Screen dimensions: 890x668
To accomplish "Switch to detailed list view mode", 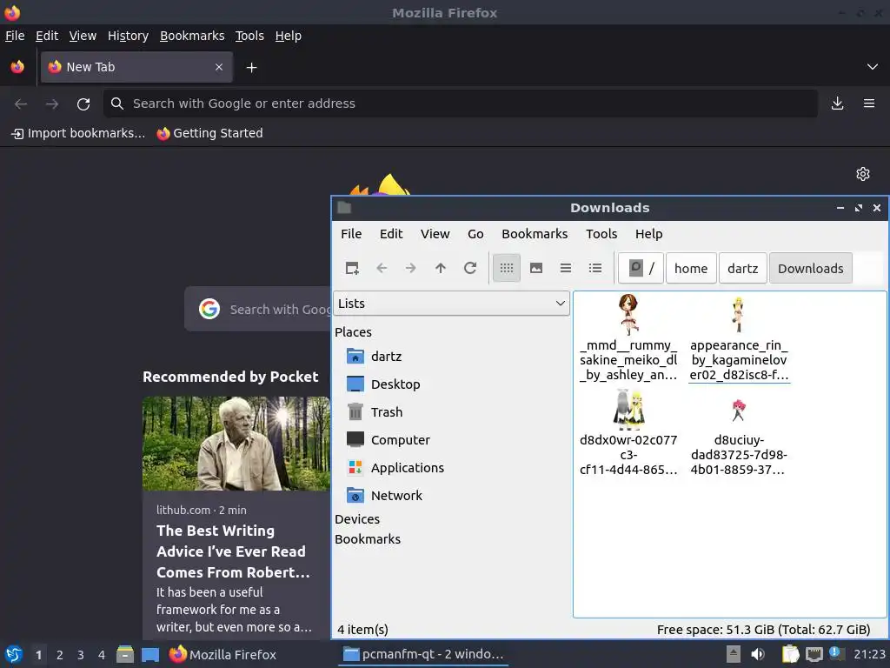I will pyautogui.click(x=594, y=268).
